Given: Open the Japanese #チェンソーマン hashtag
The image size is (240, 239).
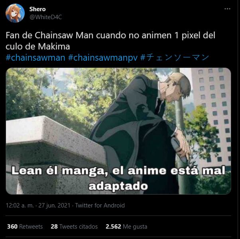Looking at the screenshot, I should 175,57.
